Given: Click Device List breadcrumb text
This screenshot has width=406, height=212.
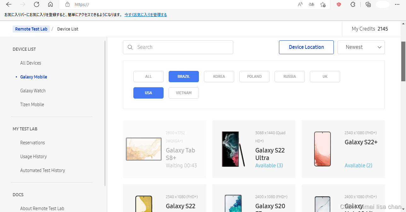Looking at the screenshot, I should coord(68,29).
